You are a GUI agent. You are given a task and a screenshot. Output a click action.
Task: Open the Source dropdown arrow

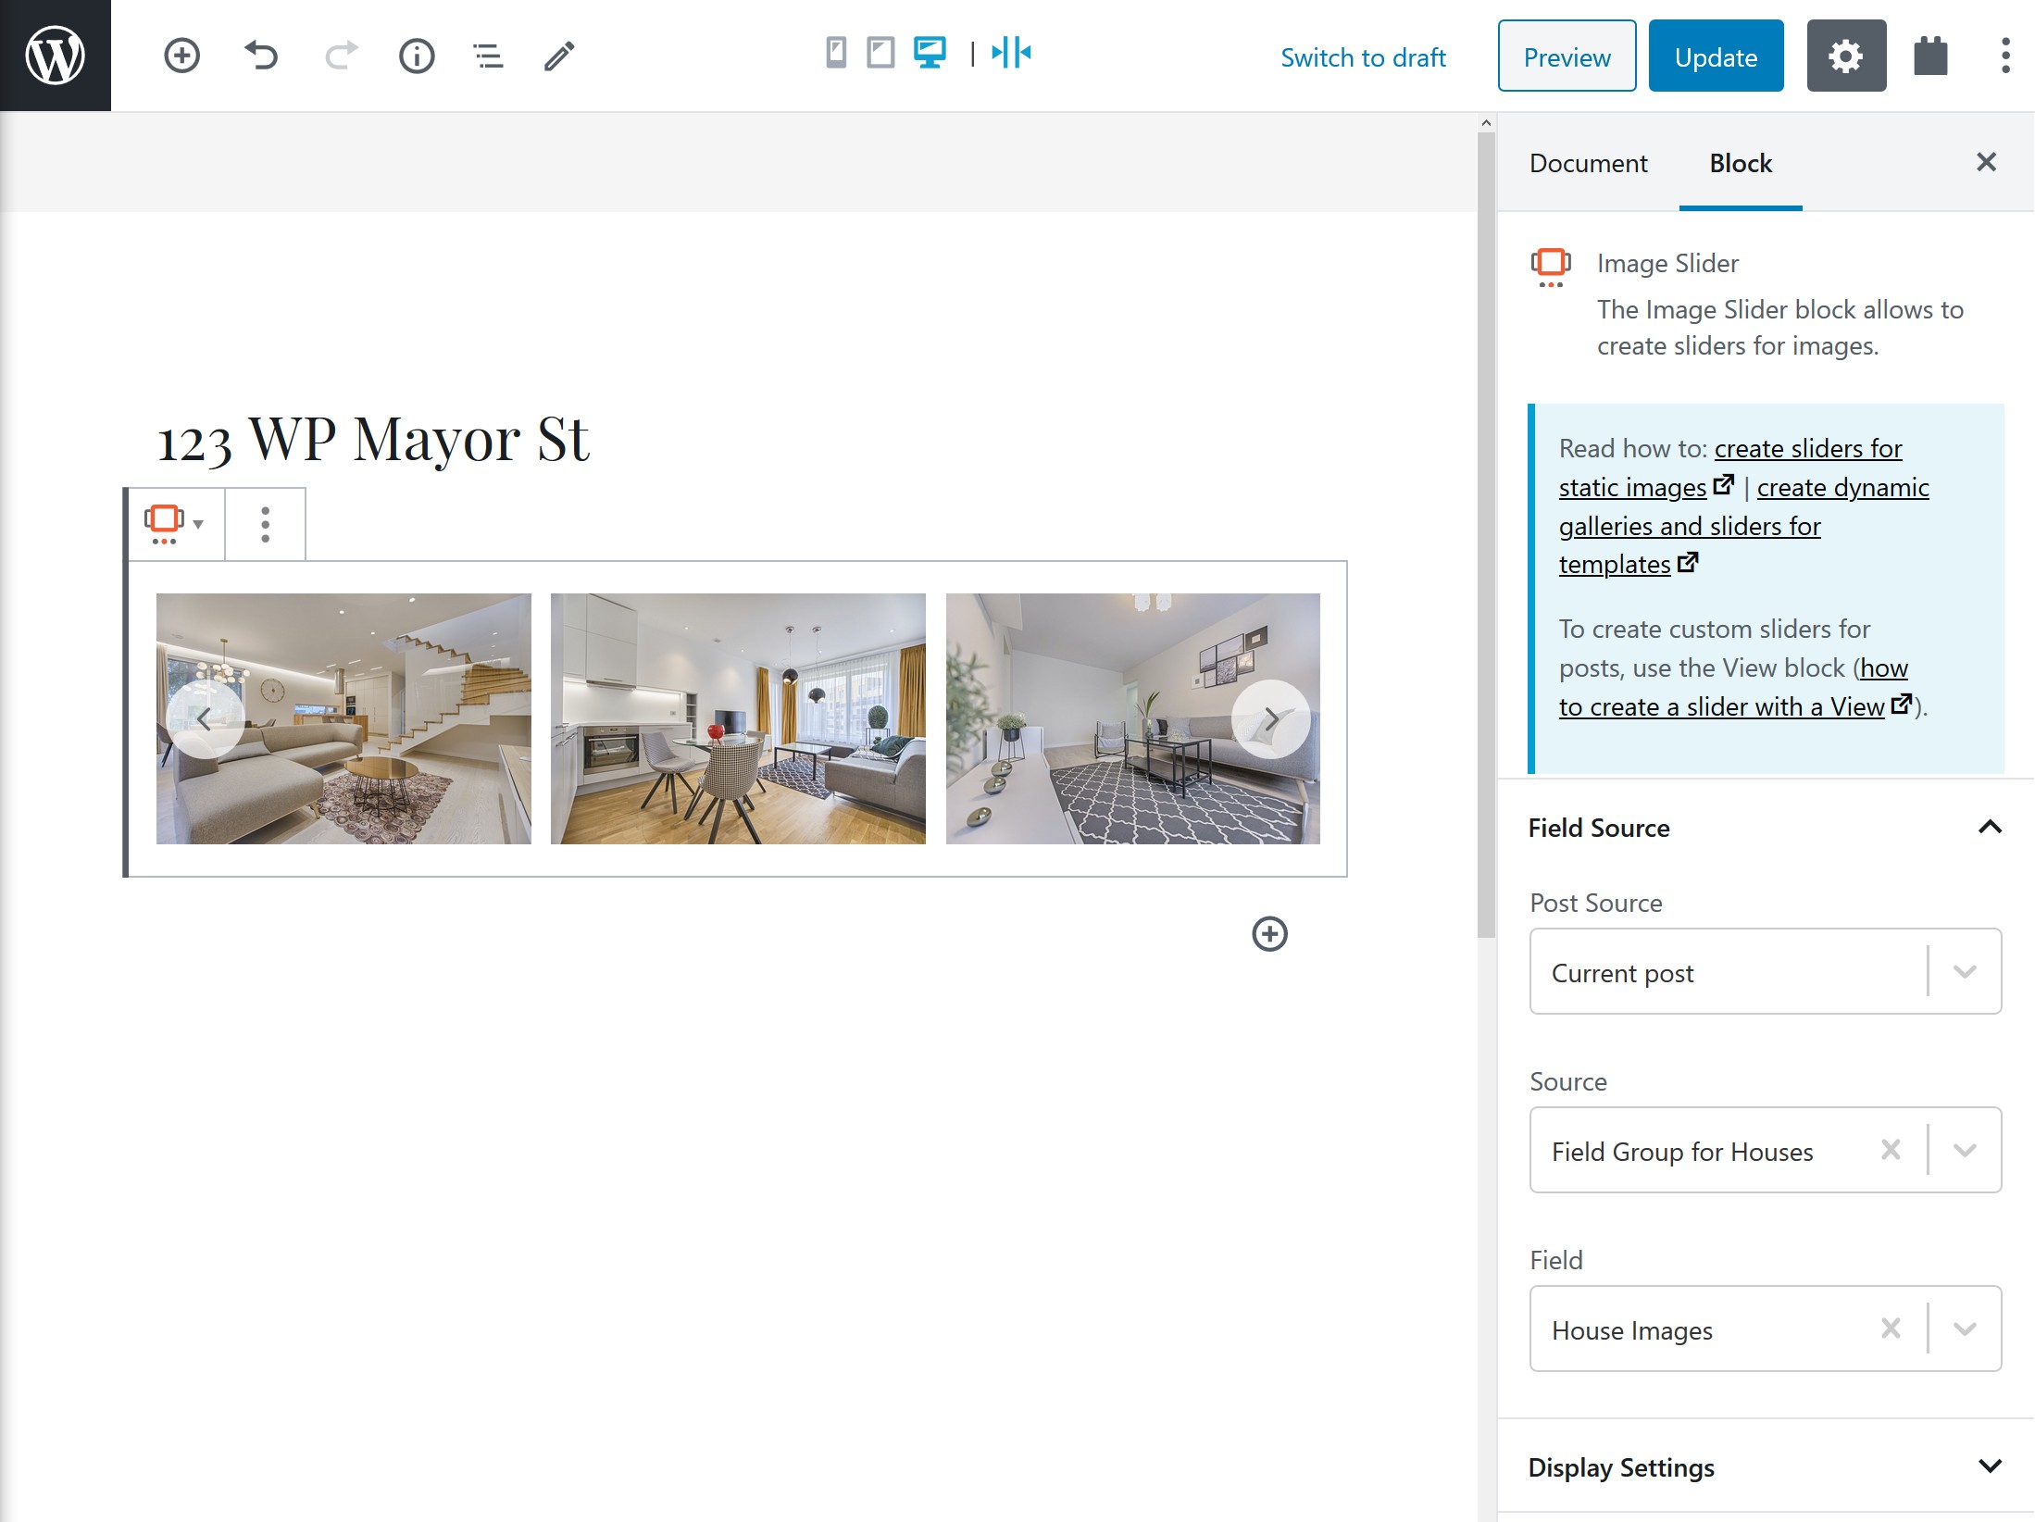1965,1150
